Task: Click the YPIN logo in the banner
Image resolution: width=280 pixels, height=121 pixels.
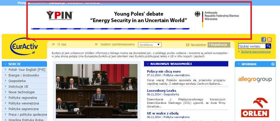Action: (60, 15)
